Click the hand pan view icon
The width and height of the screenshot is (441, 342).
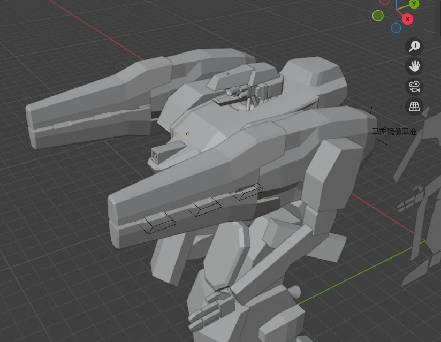point(414,66)
